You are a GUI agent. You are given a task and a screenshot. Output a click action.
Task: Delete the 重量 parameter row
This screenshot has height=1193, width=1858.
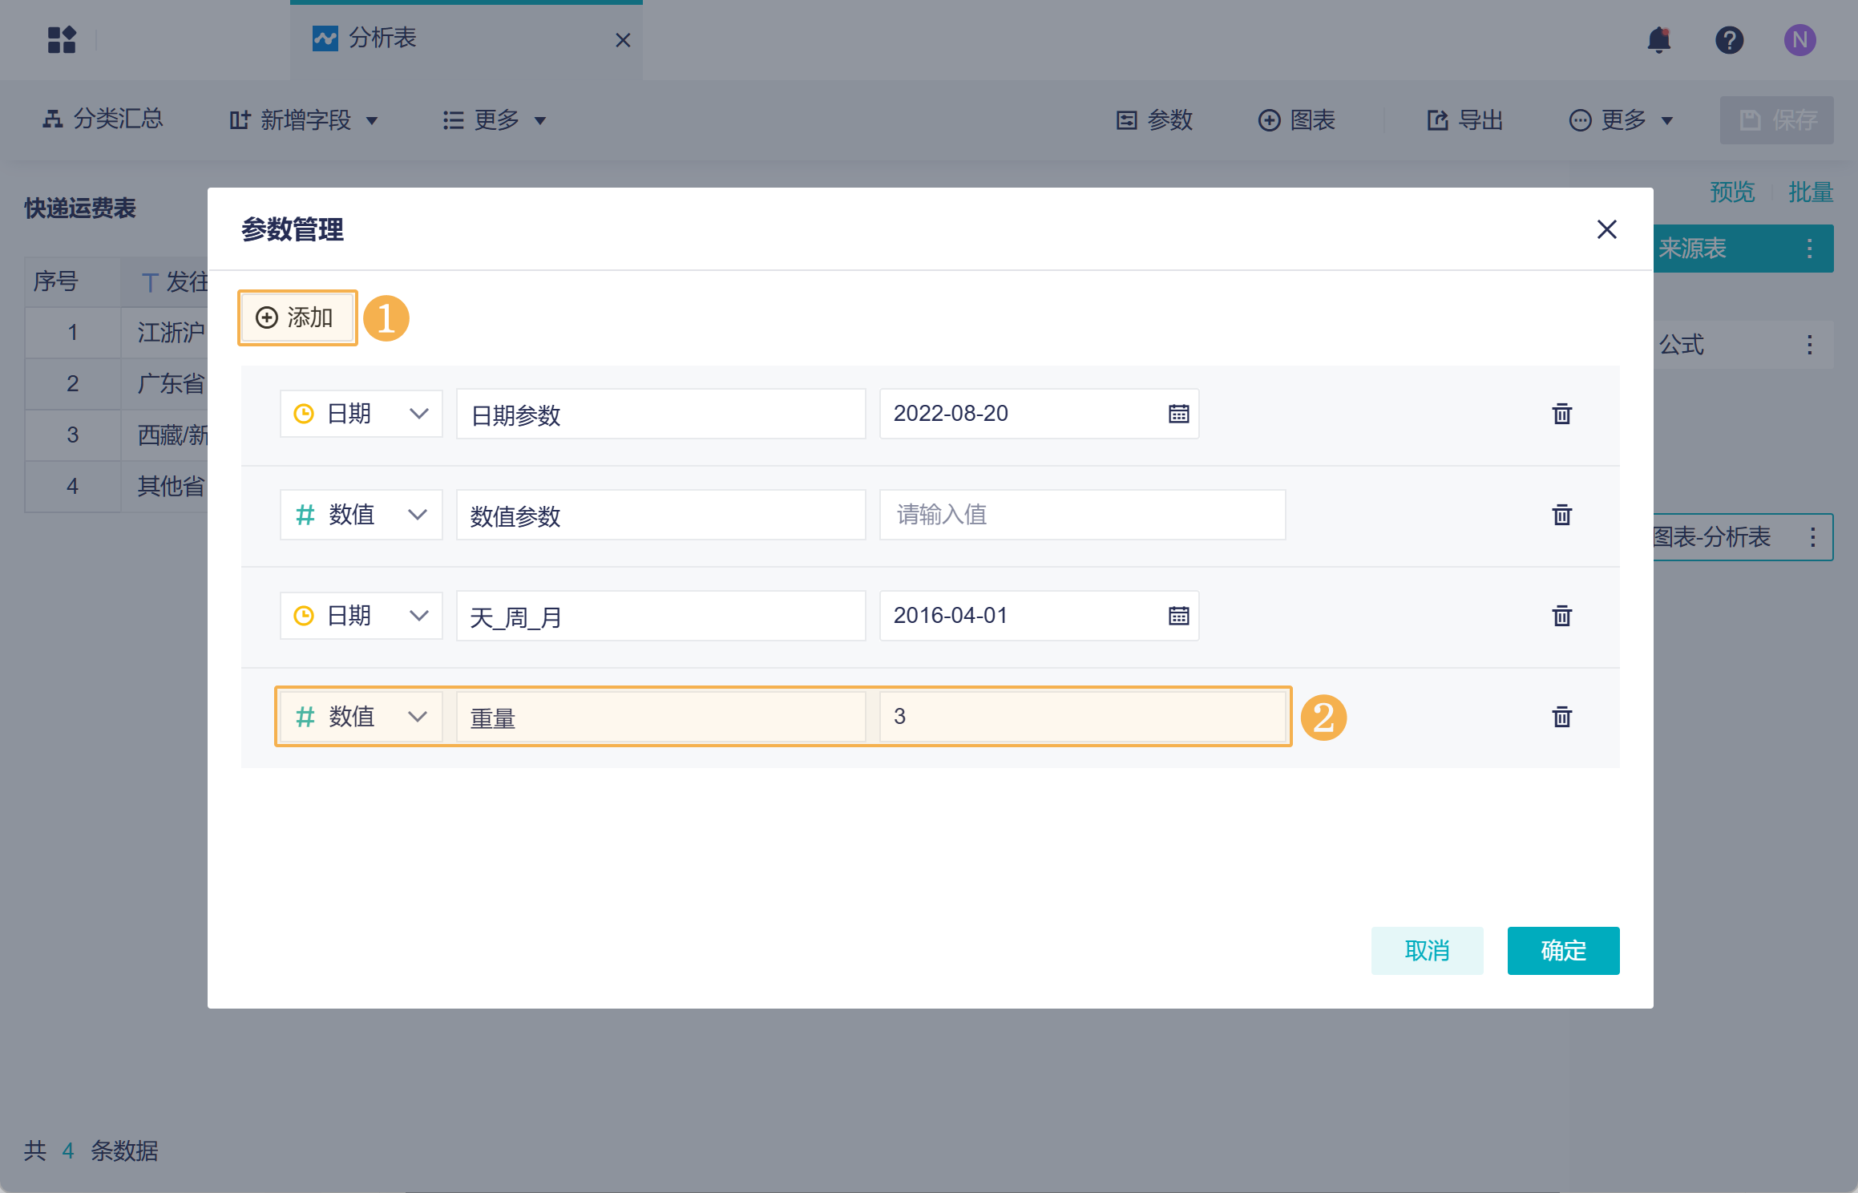pyautogui.click(x=1561, y=717)
